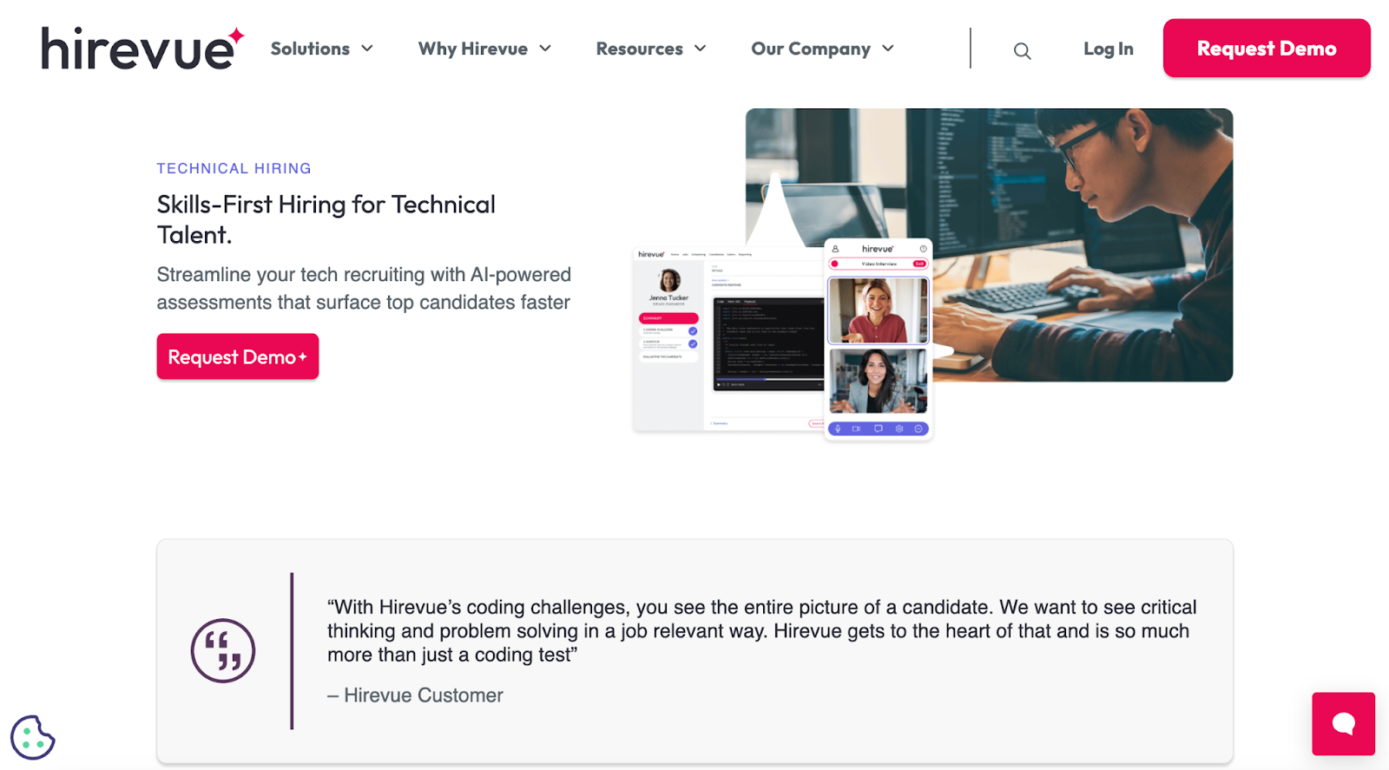Image resolution: width=1389 pixels, height=770 pixels.
Task: Select the Playback tab in the code viewer
Action: pos(749,301)
